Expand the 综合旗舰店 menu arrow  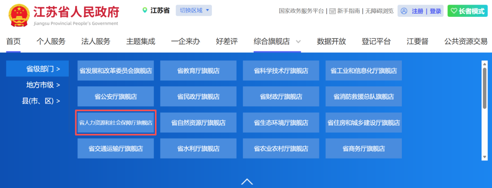click(x=298, y=41)
